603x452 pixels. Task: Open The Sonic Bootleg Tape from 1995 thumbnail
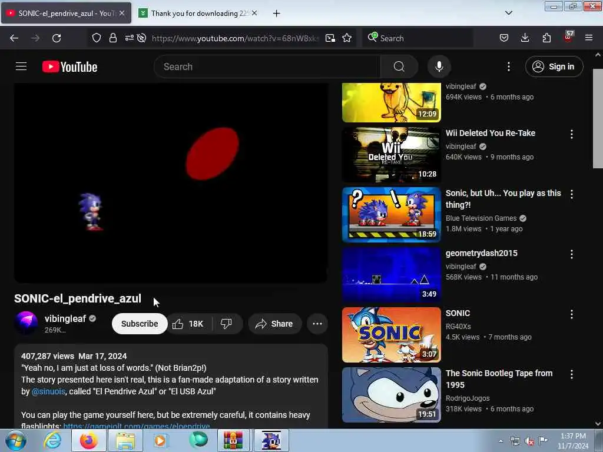pos(392,395)
